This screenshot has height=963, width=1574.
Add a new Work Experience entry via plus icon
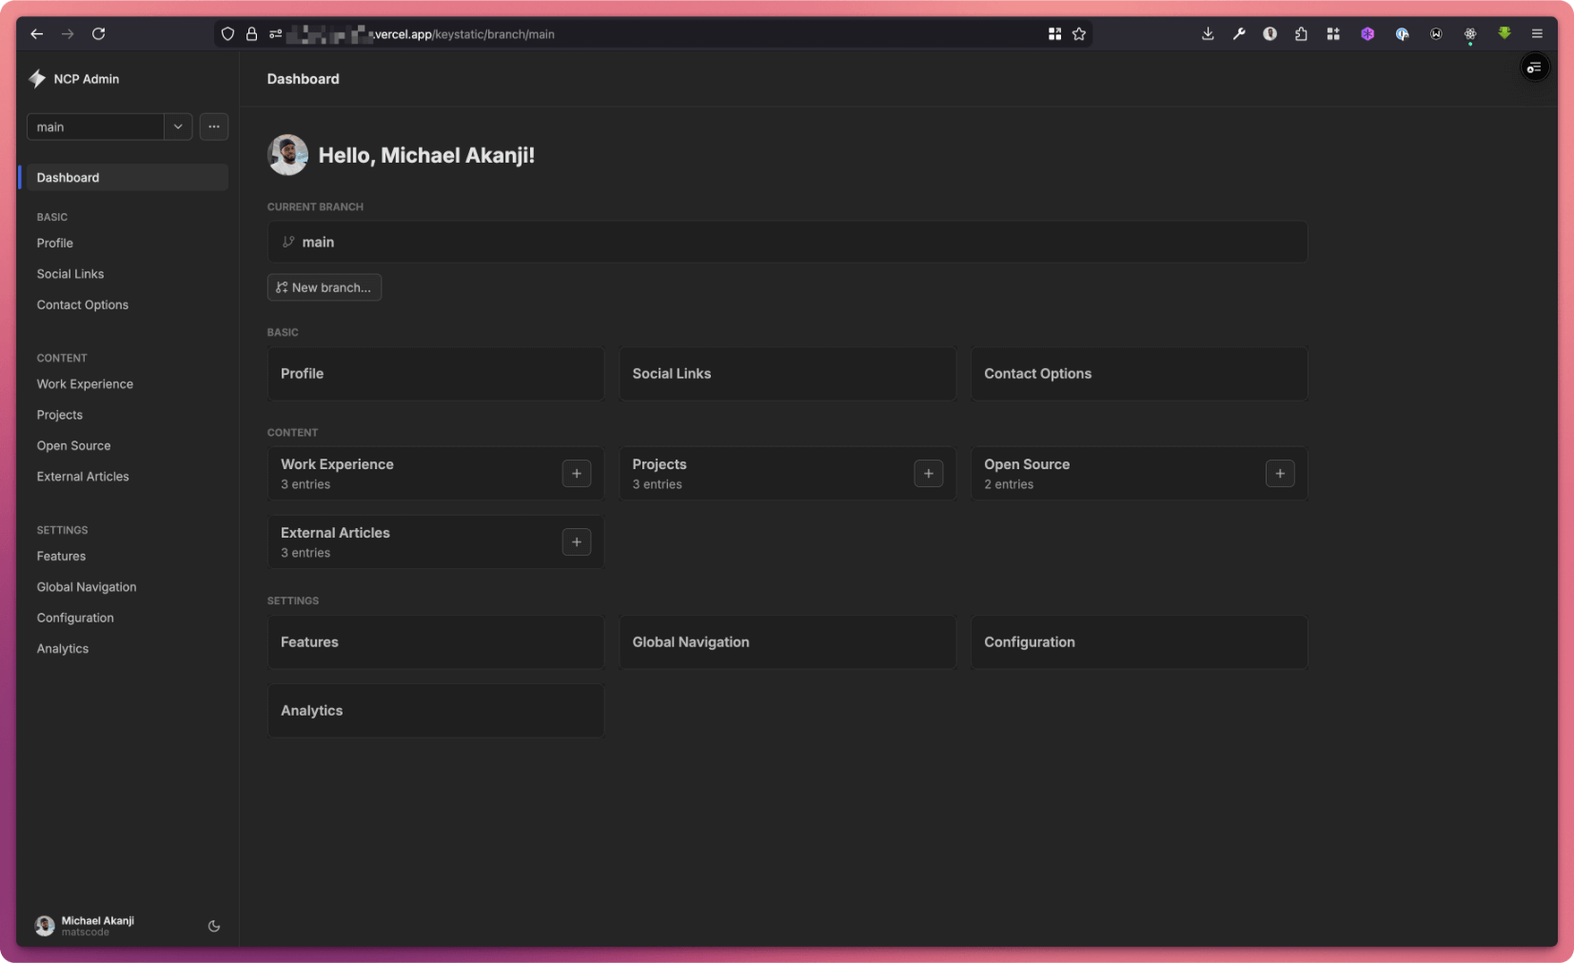coord(577,473)
